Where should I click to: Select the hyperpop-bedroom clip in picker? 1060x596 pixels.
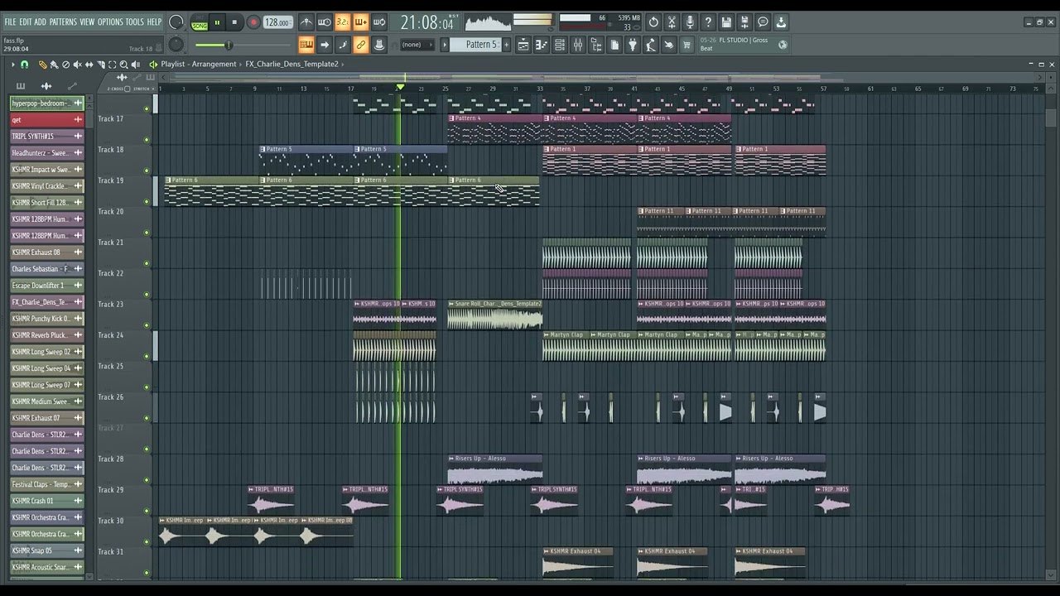click(47, 103)
